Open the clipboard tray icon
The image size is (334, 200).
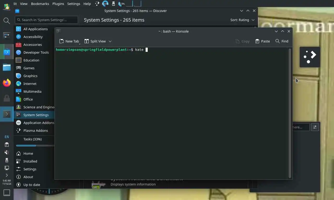click(7, 145)
